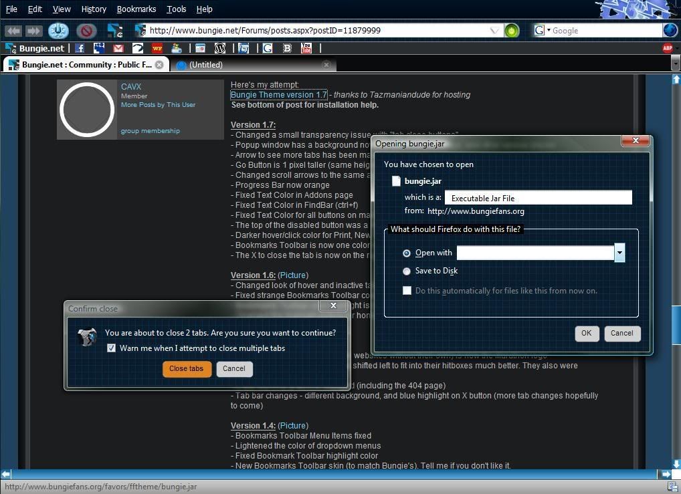Viewport: 681px width, 494px height.
Task: Choose the 'Save to Disk' option
Action: pos(407,271)
